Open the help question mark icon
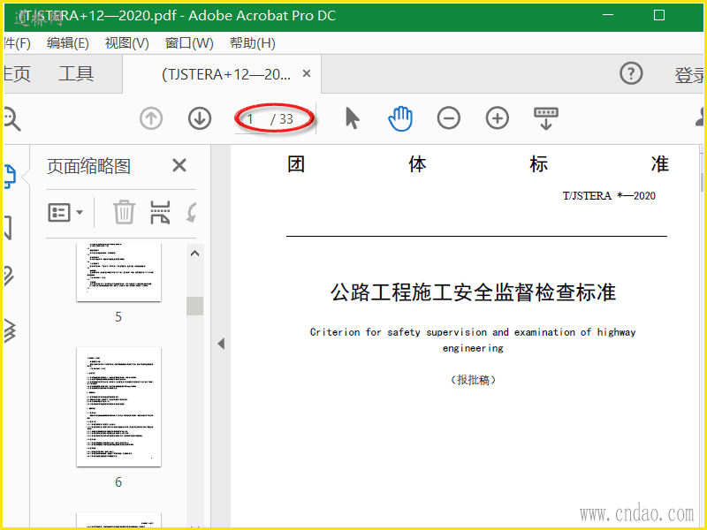Image resolution: width=707 pixels, height=530 pixels. (631, 73)
